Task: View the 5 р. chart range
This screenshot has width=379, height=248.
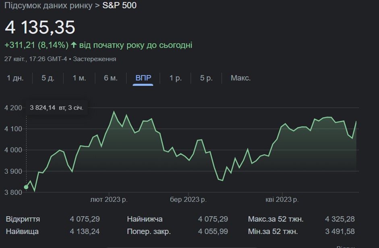Action: click(x=207, y=78)
